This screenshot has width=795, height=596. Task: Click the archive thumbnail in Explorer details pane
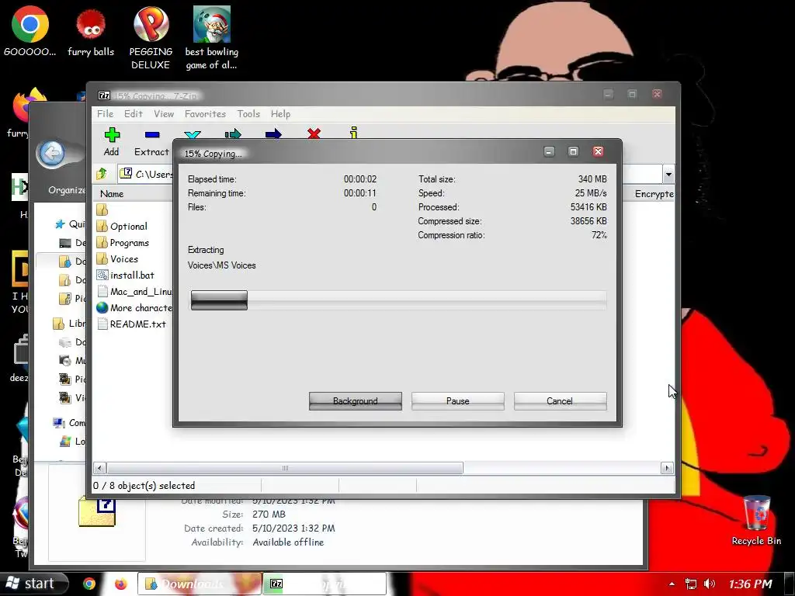pos(97,512)
